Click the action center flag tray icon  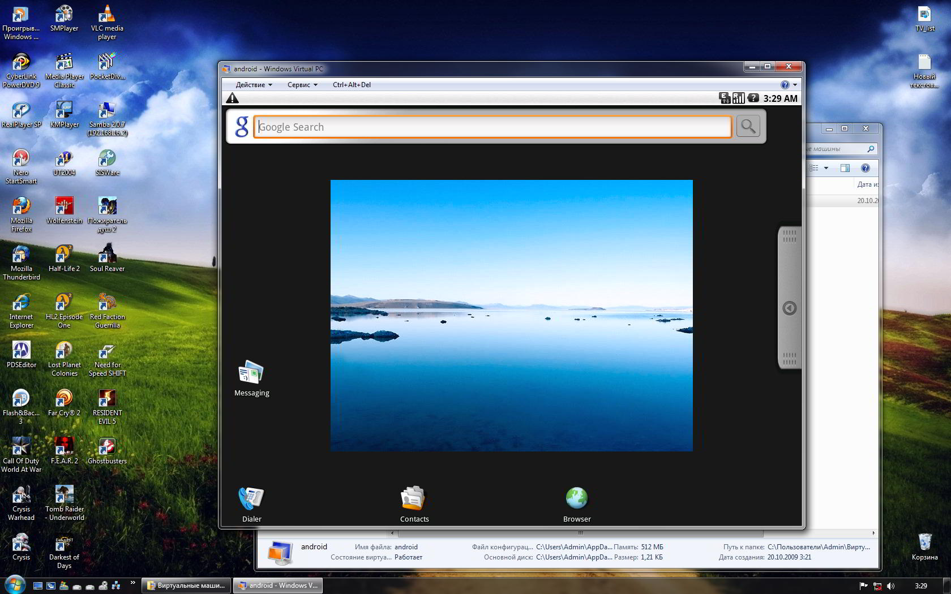click(864, 586)
